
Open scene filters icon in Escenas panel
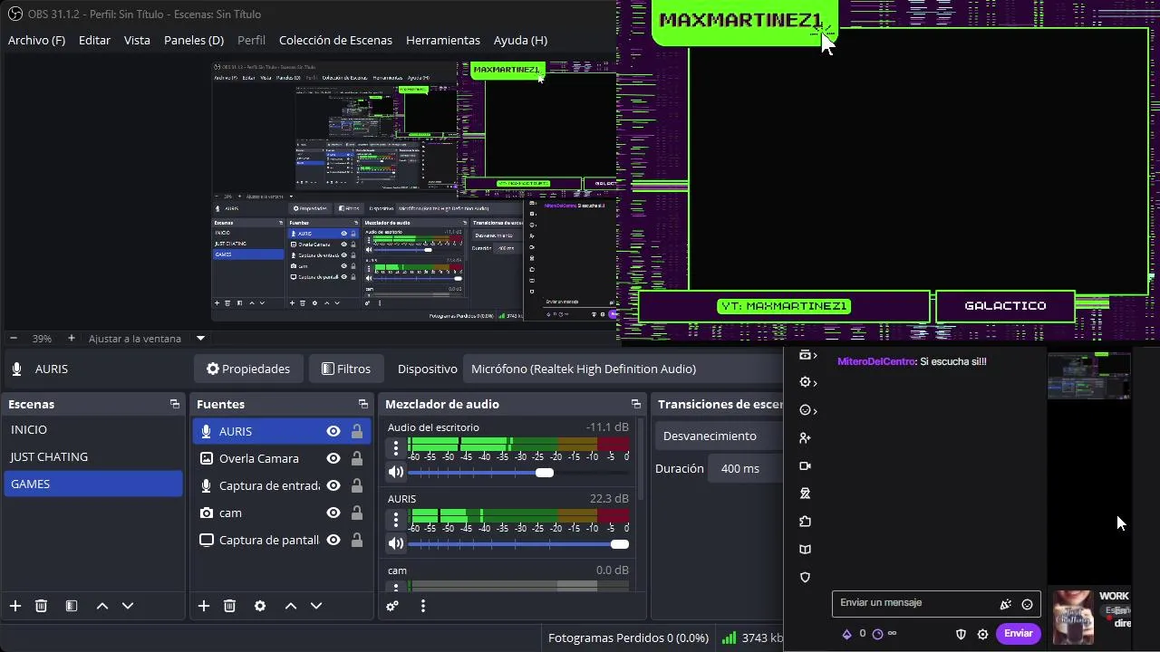point(72,606)
